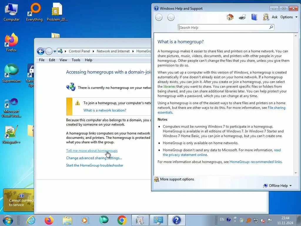Click the Search Help magnifier icon
The width and height of the screenshot is (301, 226).
point(271,27)
